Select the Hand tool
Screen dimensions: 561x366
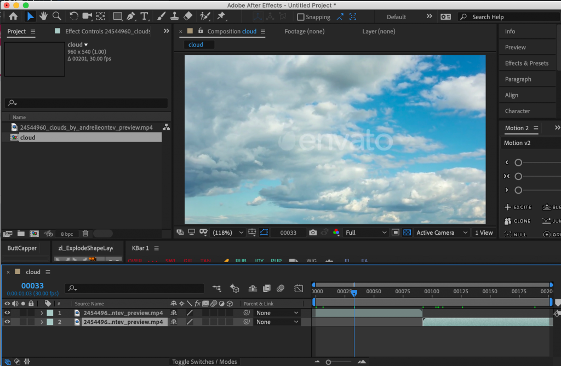43,16
